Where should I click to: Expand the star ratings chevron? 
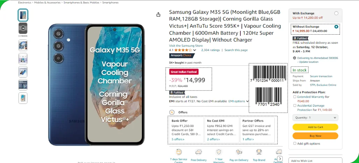(195, 50)
